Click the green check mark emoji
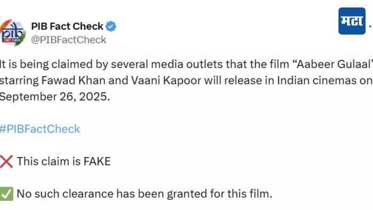The height and width of the screenshot is (210, 373). (6, 194)
